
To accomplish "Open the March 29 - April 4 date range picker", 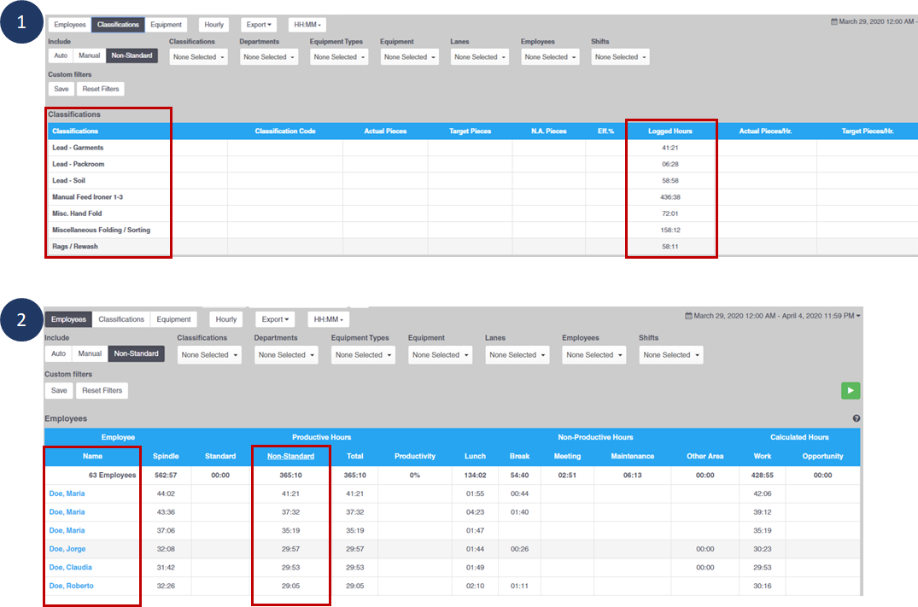I will click(773, 316).
